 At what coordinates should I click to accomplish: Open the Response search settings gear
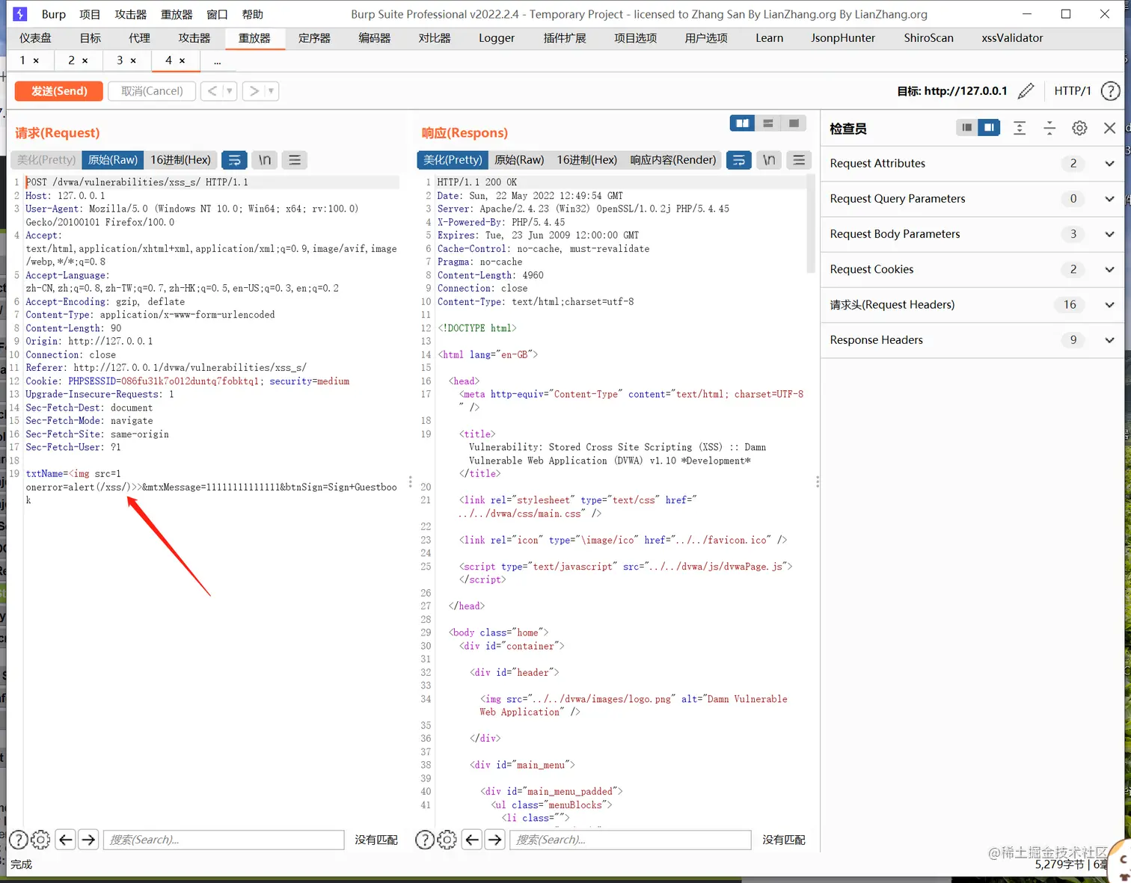(447, 840)
